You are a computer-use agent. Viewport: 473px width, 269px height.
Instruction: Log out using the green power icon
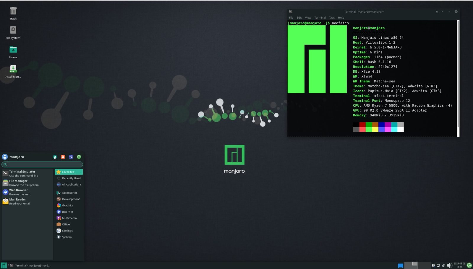tap(79, 157)
